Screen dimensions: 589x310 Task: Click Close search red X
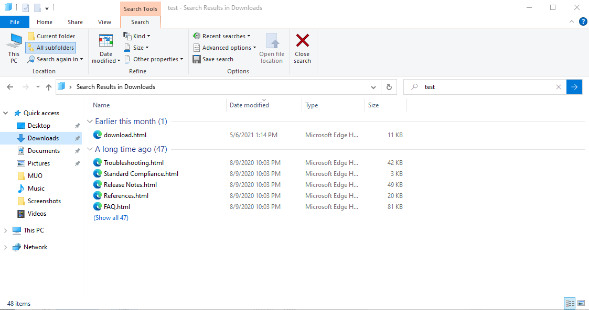pos(303,48)
